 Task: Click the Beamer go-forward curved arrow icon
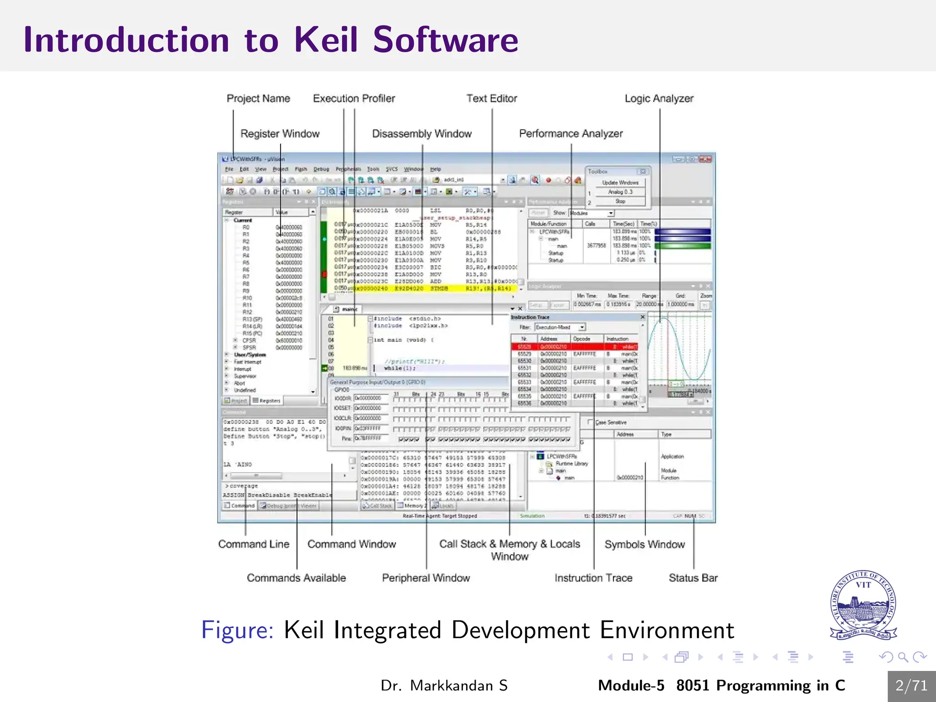(920, 657)
